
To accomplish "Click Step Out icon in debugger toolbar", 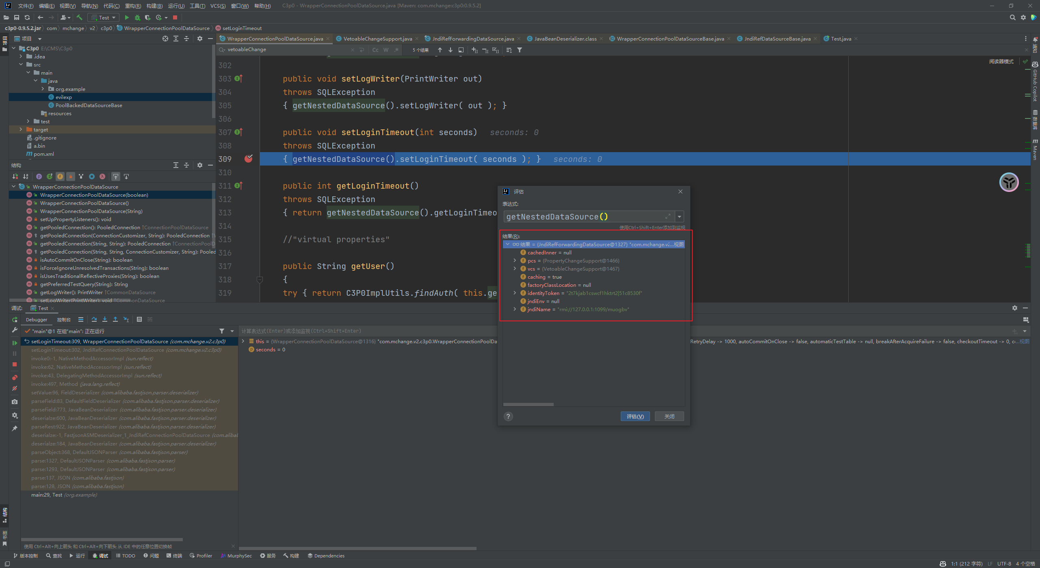I will (115, 319).
